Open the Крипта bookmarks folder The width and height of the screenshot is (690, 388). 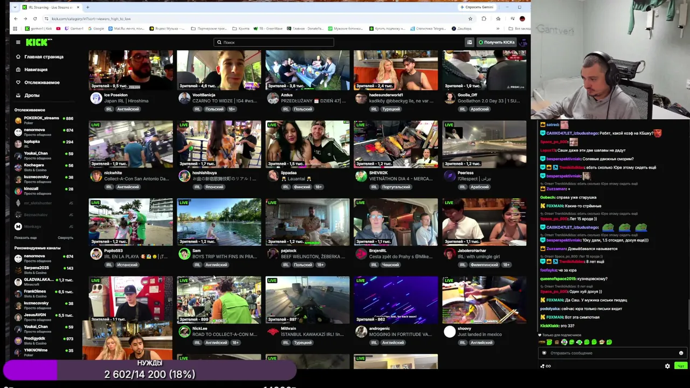(241, 29)
